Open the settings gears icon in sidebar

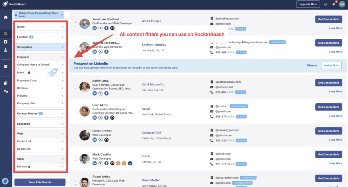click(6, 91)
